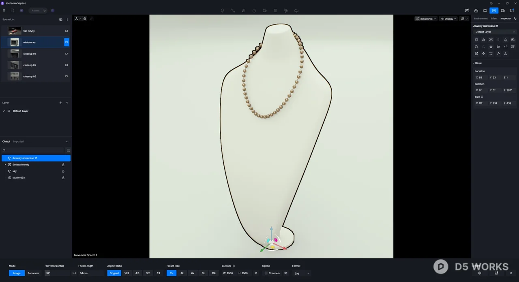The width and height of the screenshot is (519, 282).
Task: Click the light bulb tool in top toolbar
Action: 222,11
